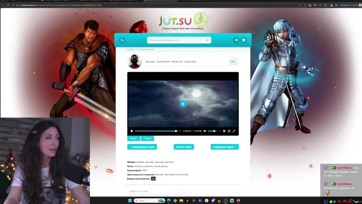362x204 pixels.
Task: Seek on the video progress bar
Action: 158,131
